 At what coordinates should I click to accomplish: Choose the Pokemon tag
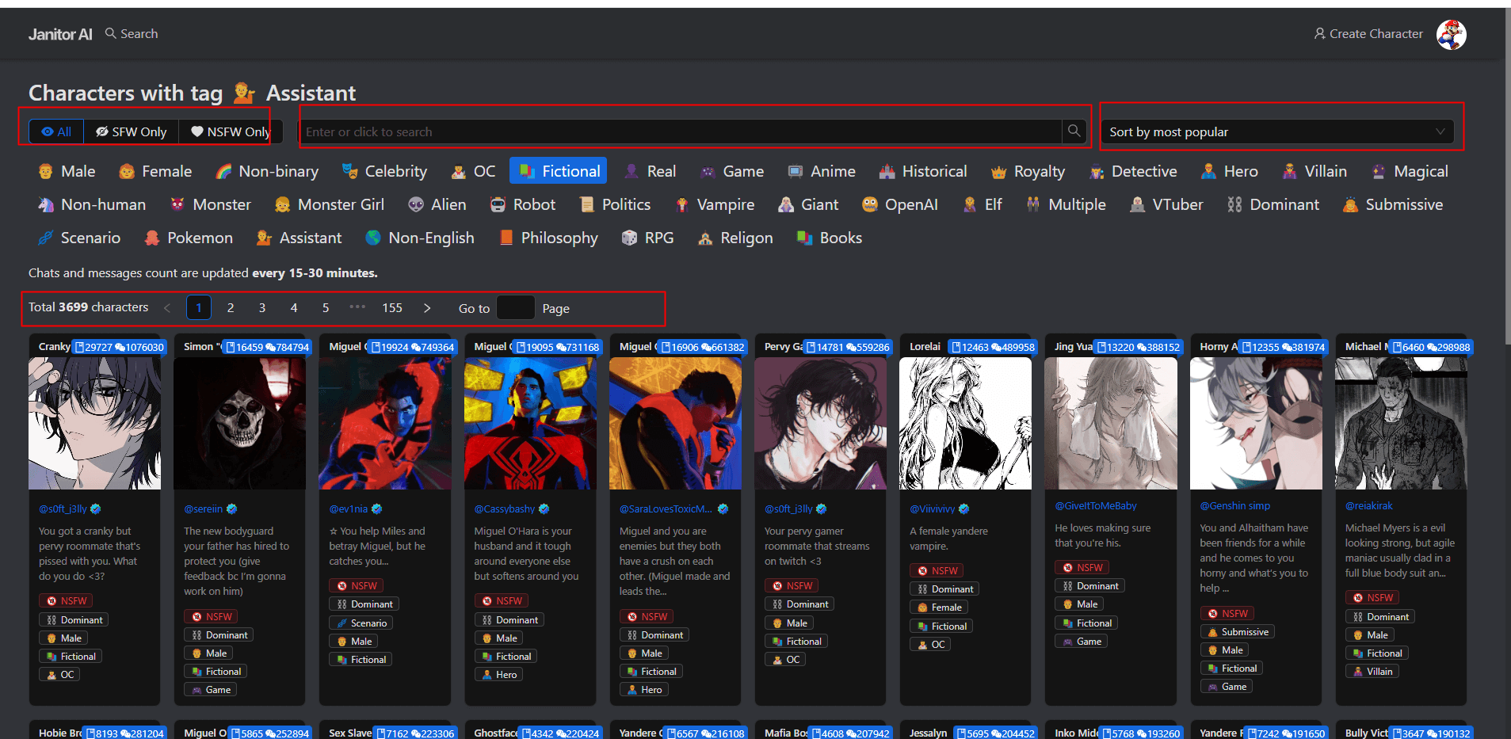pyautogui.click(x=189, y=238)
